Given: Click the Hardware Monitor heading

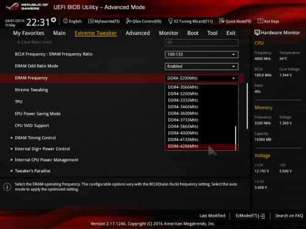Looking at the screenshot, I should pyautogui.click(x=280, y=32).
